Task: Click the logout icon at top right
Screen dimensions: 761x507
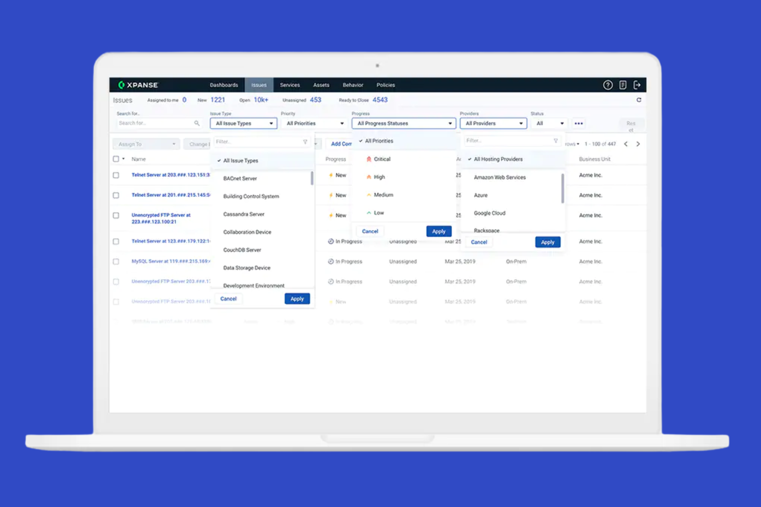Action: (638, 85)
